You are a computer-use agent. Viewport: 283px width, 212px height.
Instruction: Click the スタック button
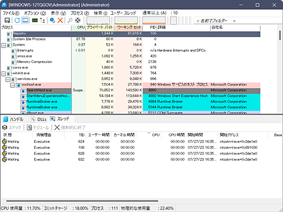pos(12,128)
